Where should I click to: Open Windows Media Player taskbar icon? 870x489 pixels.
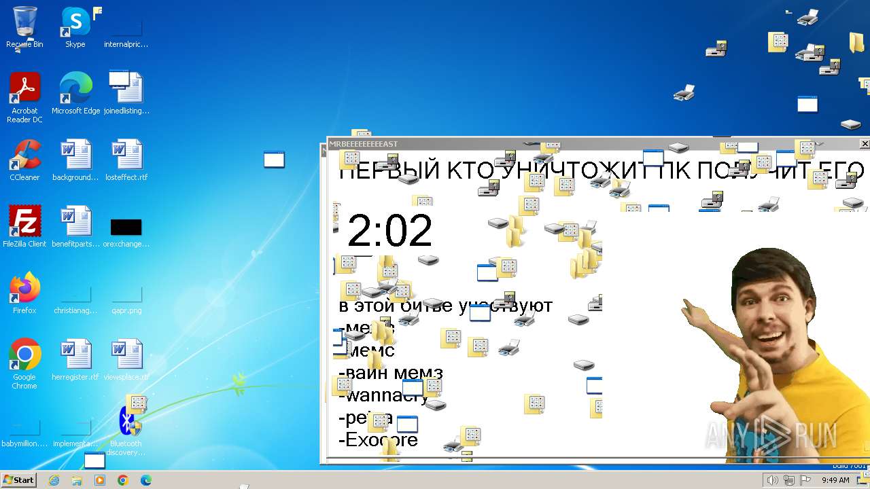100,480
